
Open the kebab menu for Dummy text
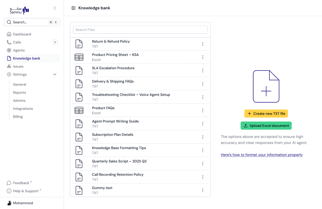point(203,190)
